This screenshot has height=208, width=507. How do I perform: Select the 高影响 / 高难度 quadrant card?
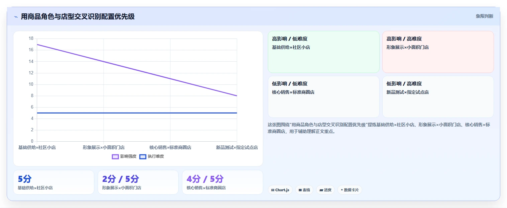[438, 52]
